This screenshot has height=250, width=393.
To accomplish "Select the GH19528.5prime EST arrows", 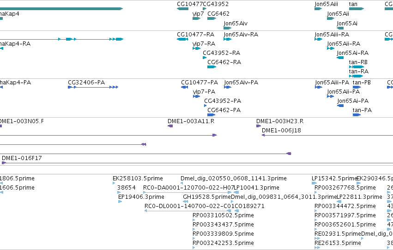I will [186, 202].
